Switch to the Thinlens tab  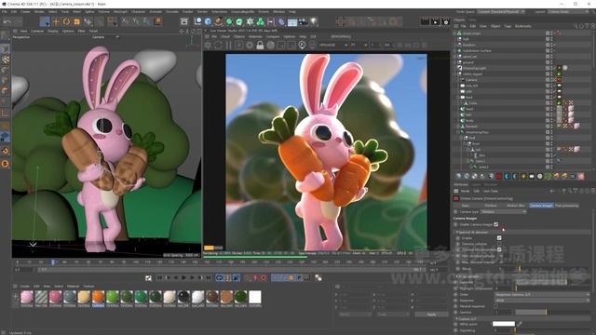pyautogui.click(x=491, y=206)
